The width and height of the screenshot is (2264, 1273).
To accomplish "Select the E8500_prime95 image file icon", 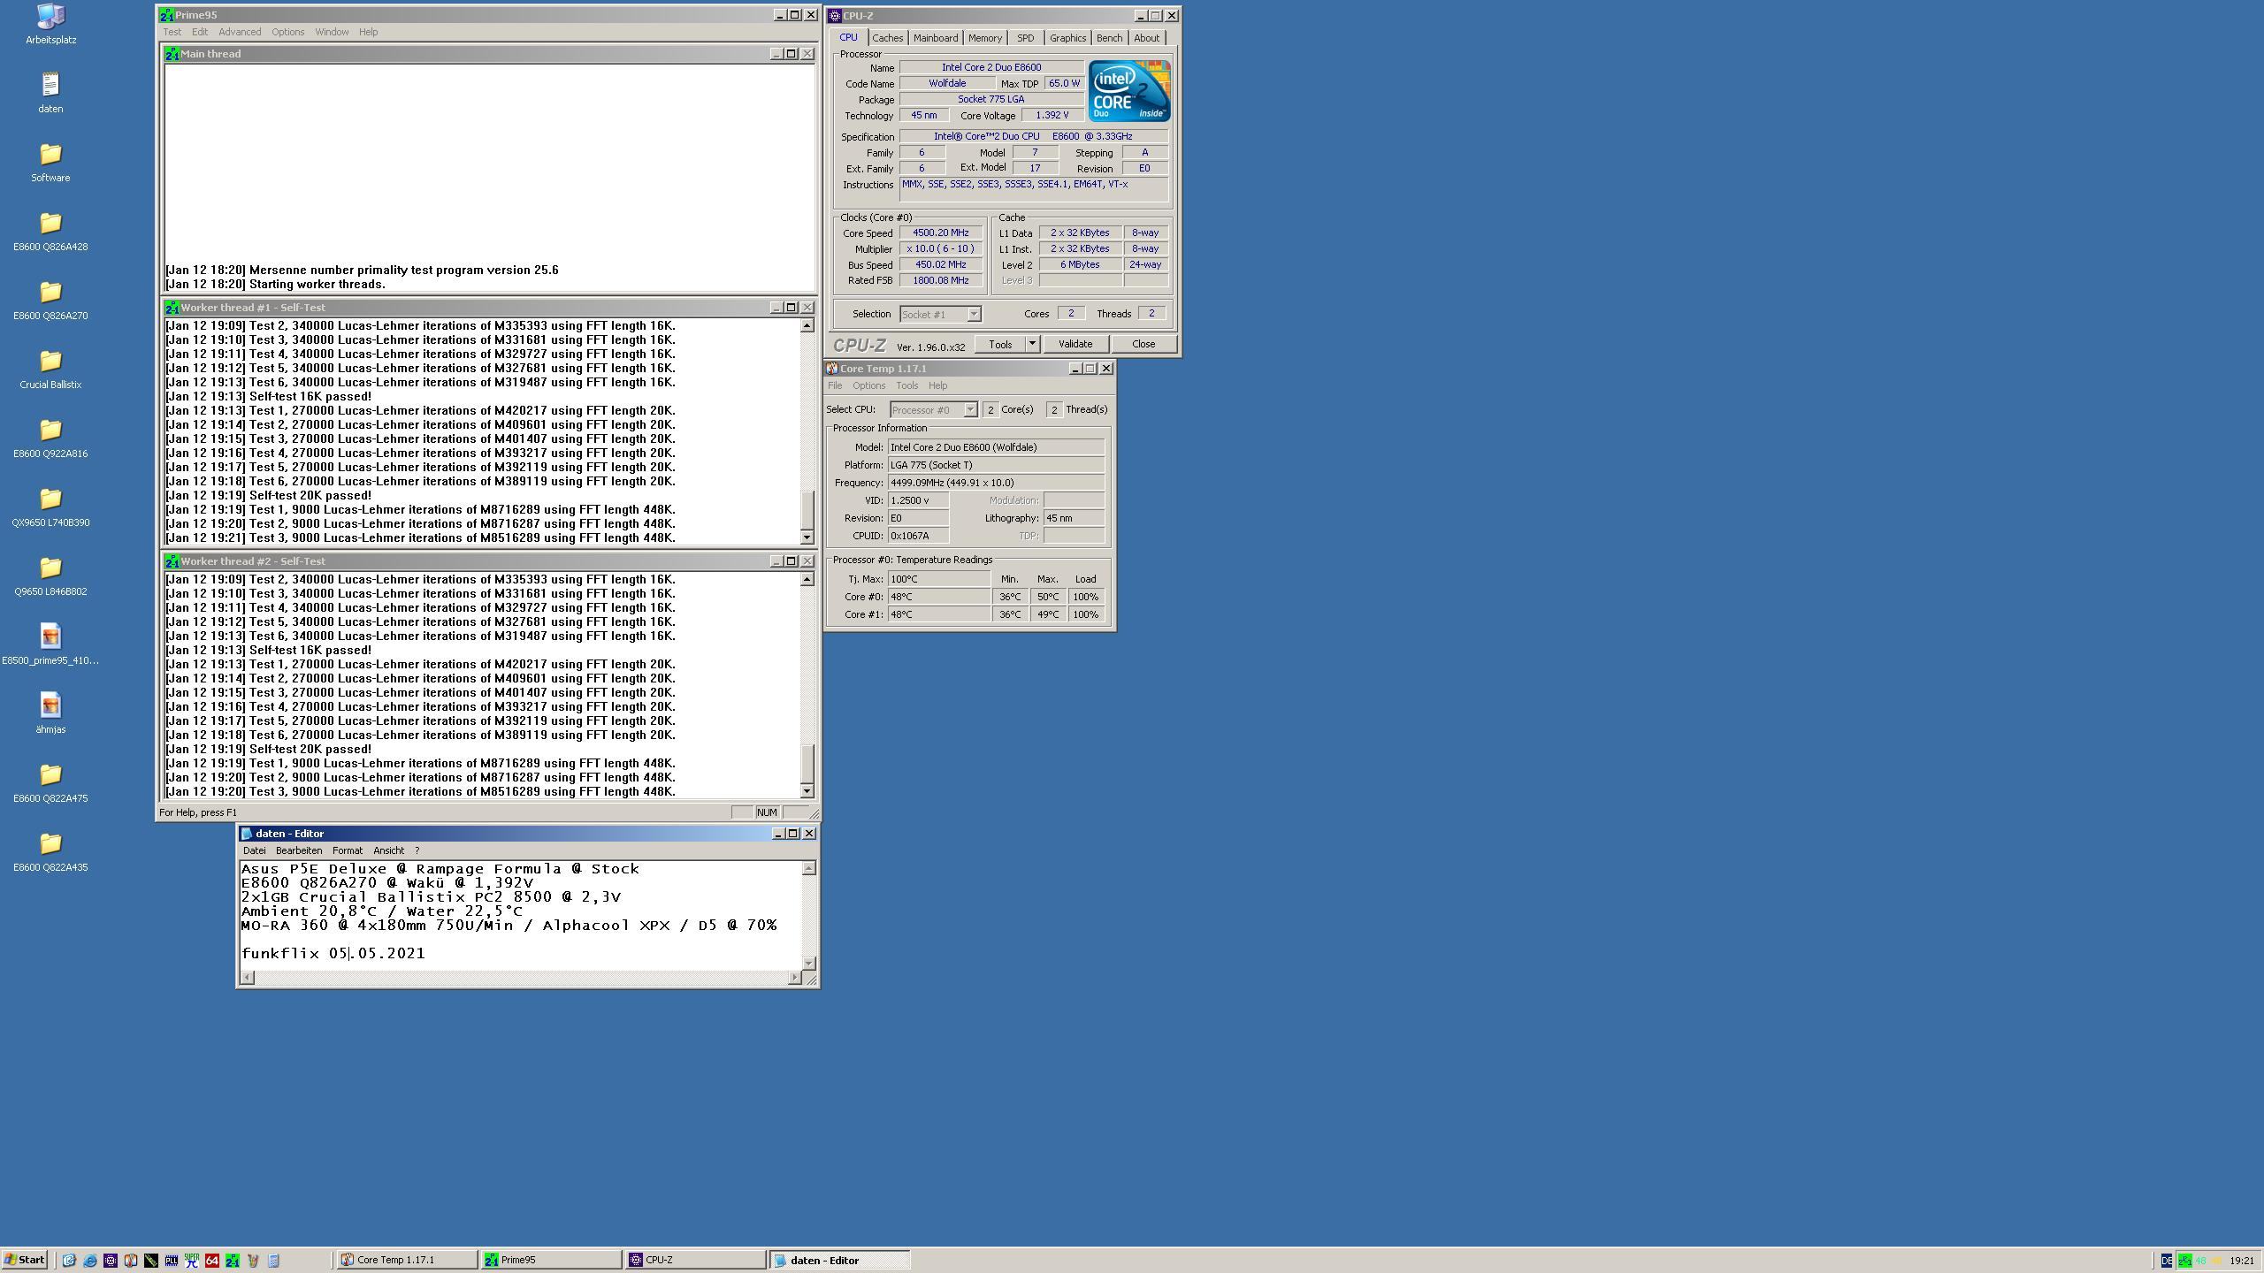I will pyautogui.click(x=50, y=644).
